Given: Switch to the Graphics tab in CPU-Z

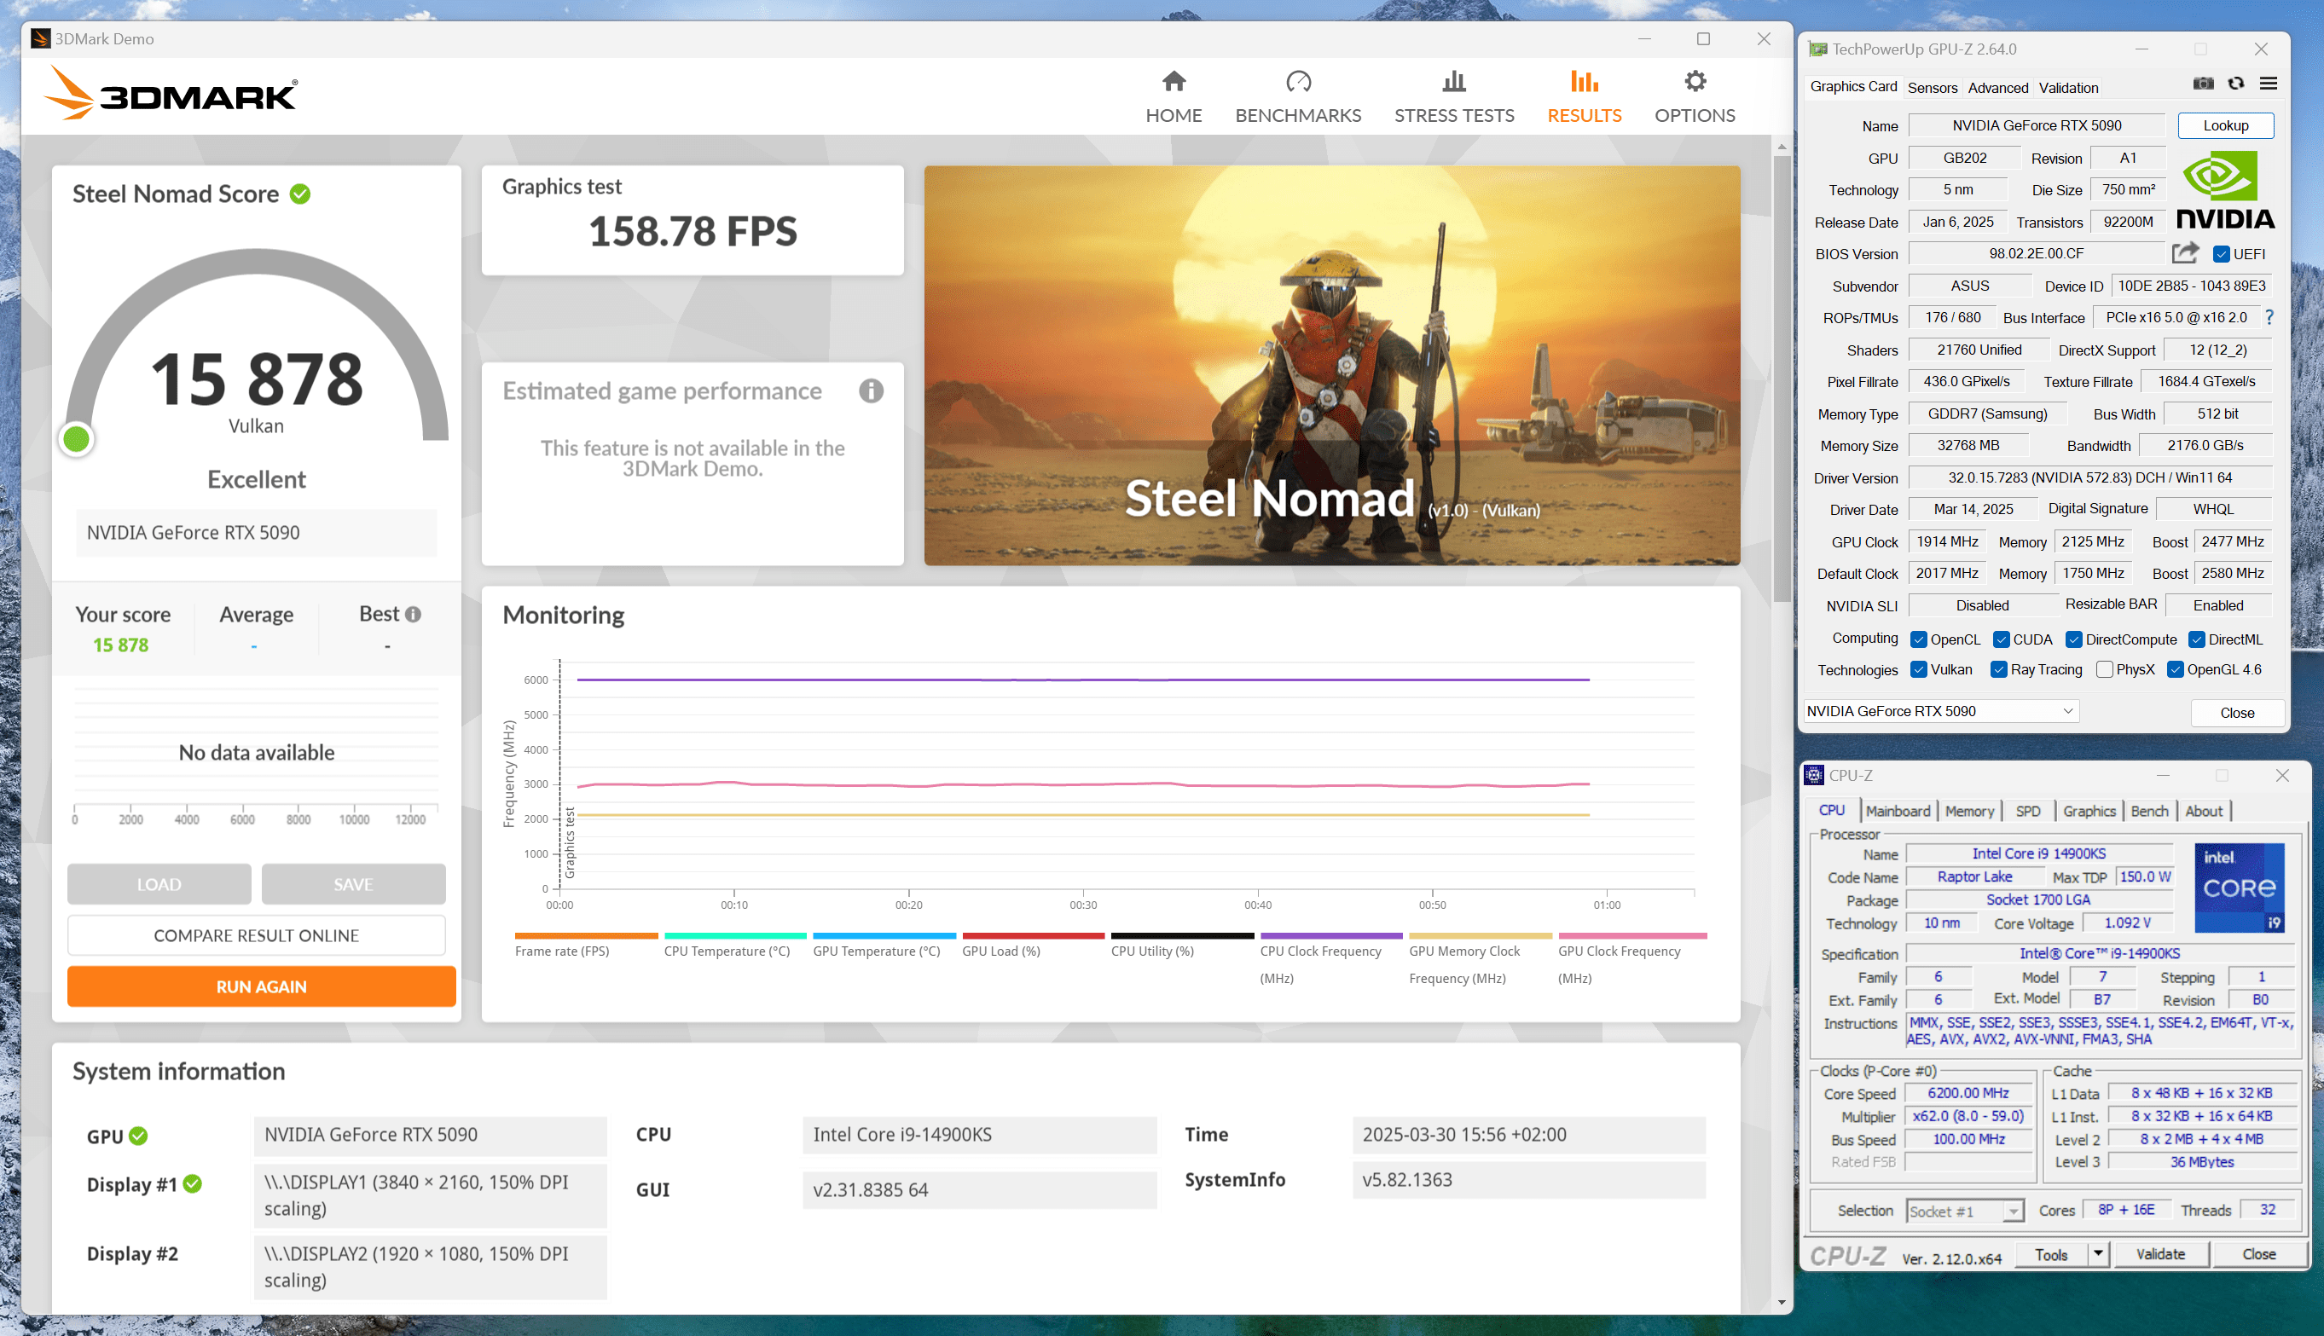Looking at the screenshot, I should (x=2088, y=811).
